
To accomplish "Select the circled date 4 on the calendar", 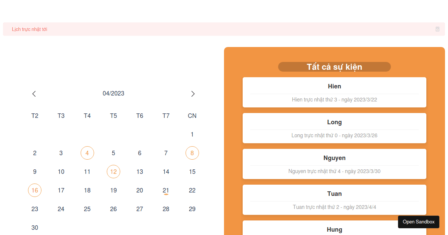I will [x=87, y=153].
